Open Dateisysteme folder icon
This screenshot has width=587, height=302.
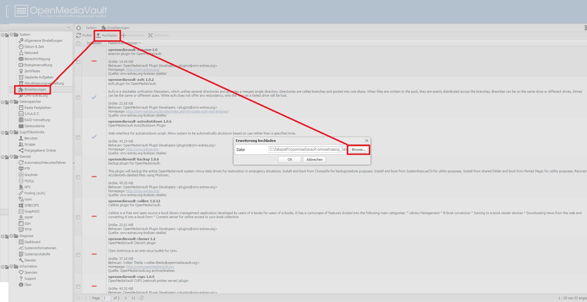click(21, 126)
